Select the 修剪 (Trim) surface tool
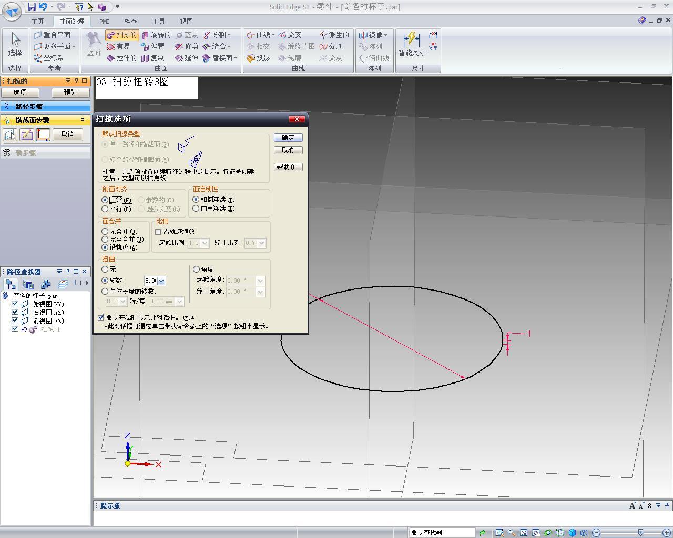673x538 pixels. 187,46
